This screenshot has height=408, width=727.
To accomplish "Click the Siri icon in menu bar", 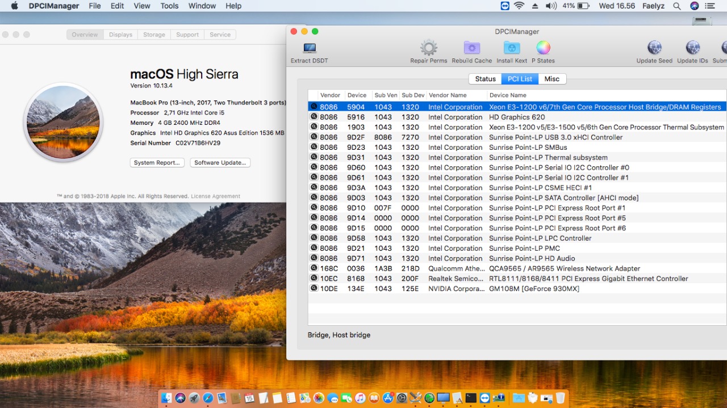I will pos(694,6).
